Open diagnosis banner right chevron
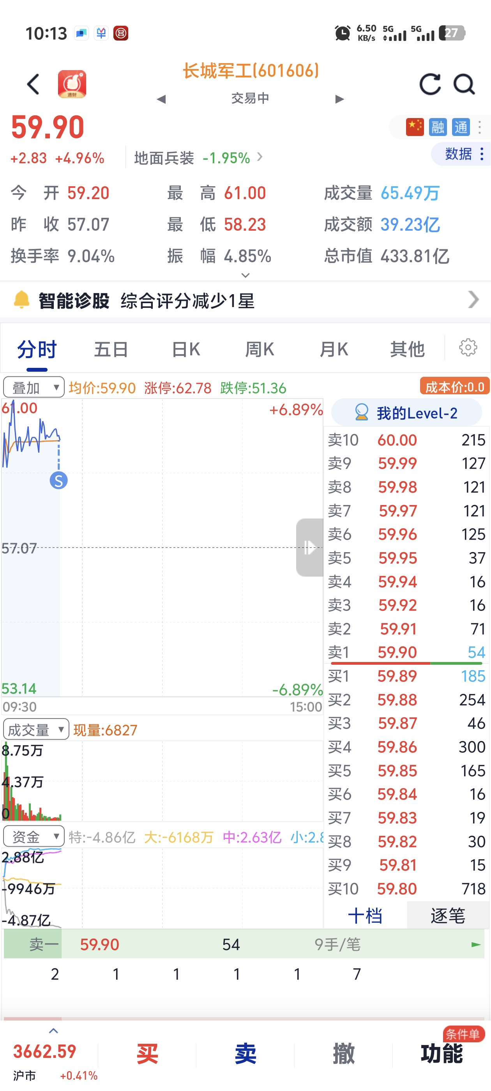Viewport: 491px width, 1091px height. point(473,299)
